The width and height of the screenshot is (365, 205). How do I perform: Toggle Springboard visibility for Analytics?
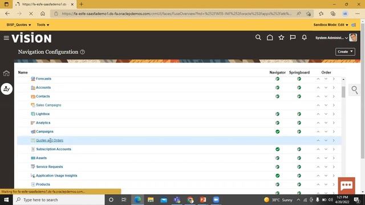[x=299, y=123]
